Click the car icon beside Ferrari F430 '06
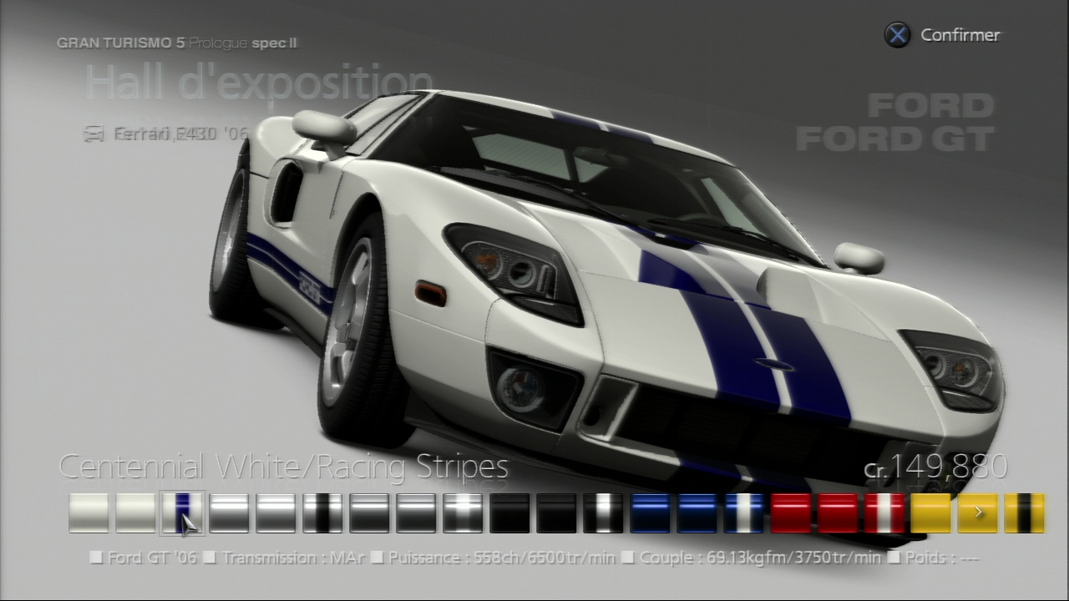 [x=94, y=134]
